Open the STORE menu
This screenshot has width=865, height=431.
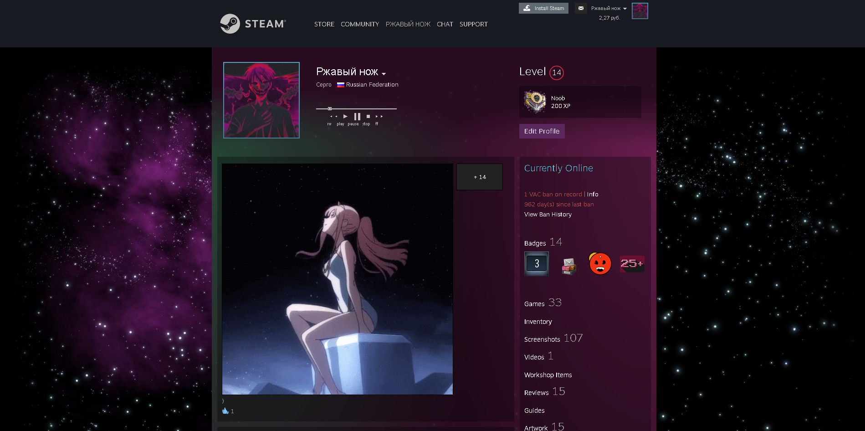(324, 24)
